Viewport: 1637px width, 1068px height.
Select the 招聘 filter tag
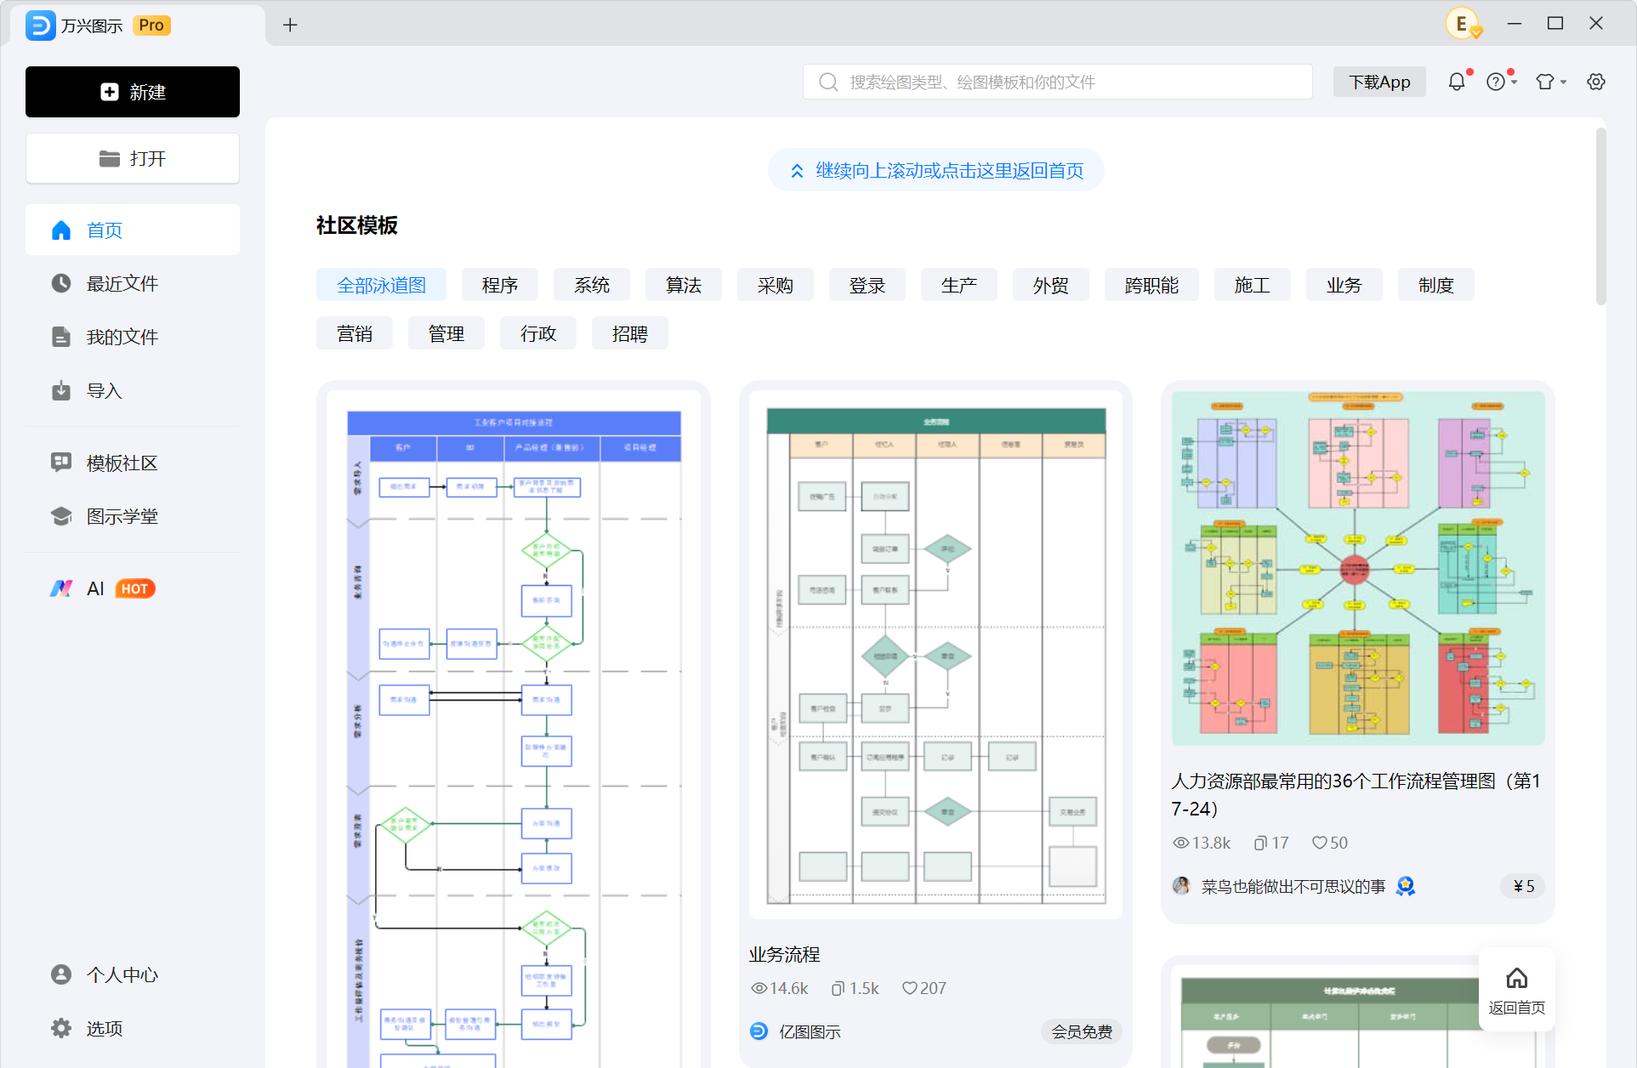[629, 333]
